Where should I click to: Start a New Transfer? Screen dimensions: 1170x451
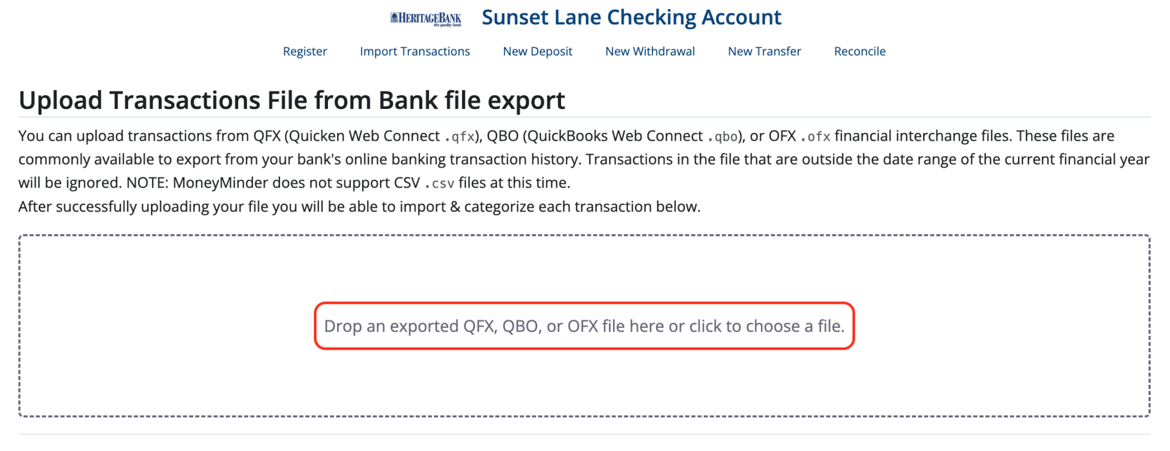coord(764,51)
